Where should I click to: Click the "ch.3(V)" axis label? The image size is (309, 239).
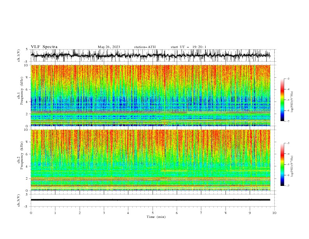click(x=19, y=200)
